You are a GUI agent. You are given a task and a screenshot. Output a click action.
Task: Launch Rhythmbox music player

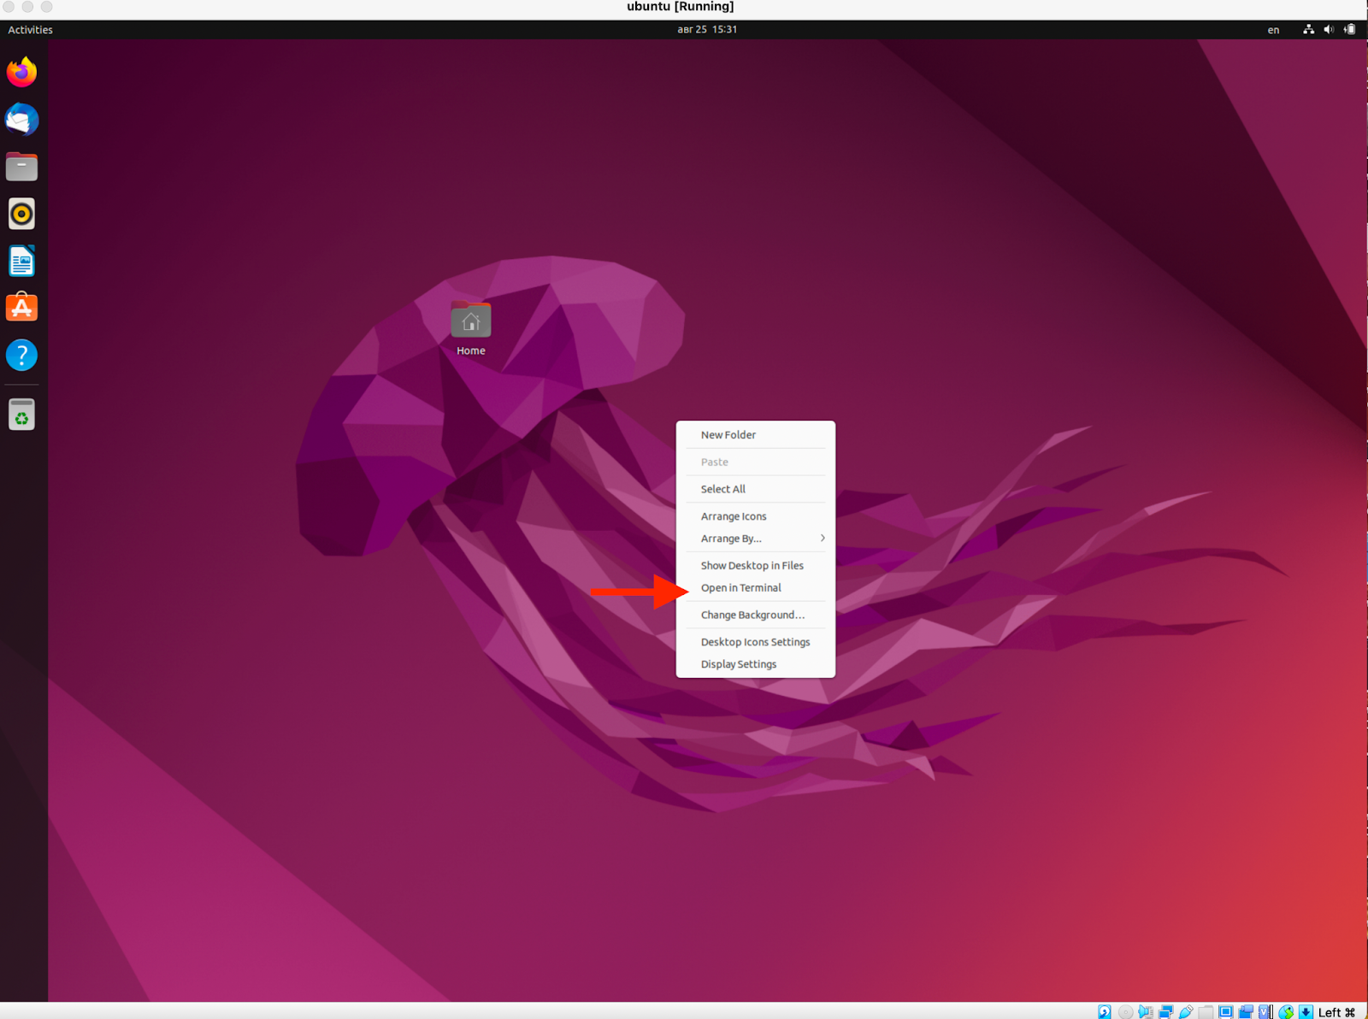point(22,214)
